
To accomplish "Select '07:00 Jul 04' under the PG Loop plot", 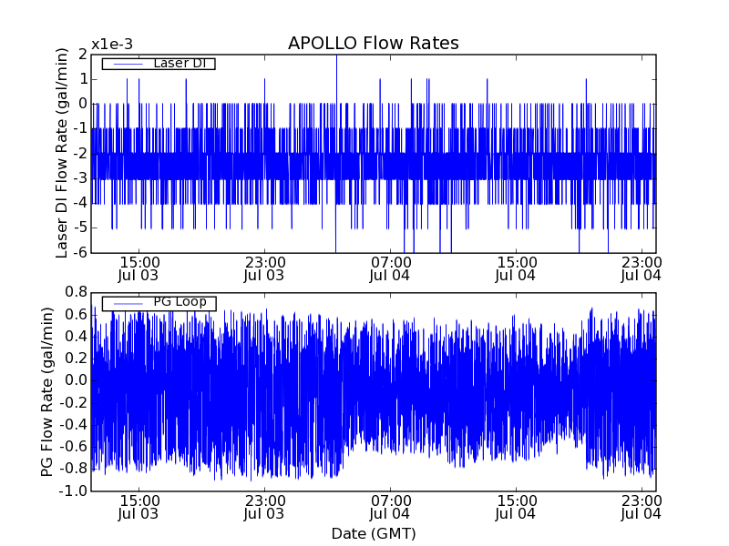I will (x=390, y=508).
